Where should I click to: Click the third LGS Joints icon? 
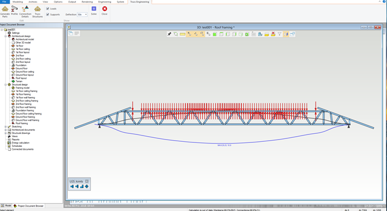pyautogui.click(x=82, y=186)
